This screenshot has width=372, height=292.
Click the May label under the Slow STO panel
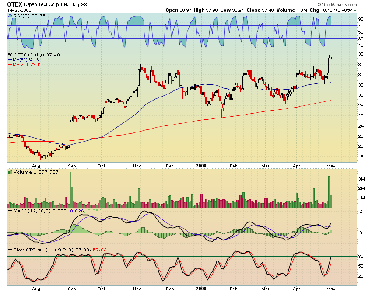tap(331, 289)
